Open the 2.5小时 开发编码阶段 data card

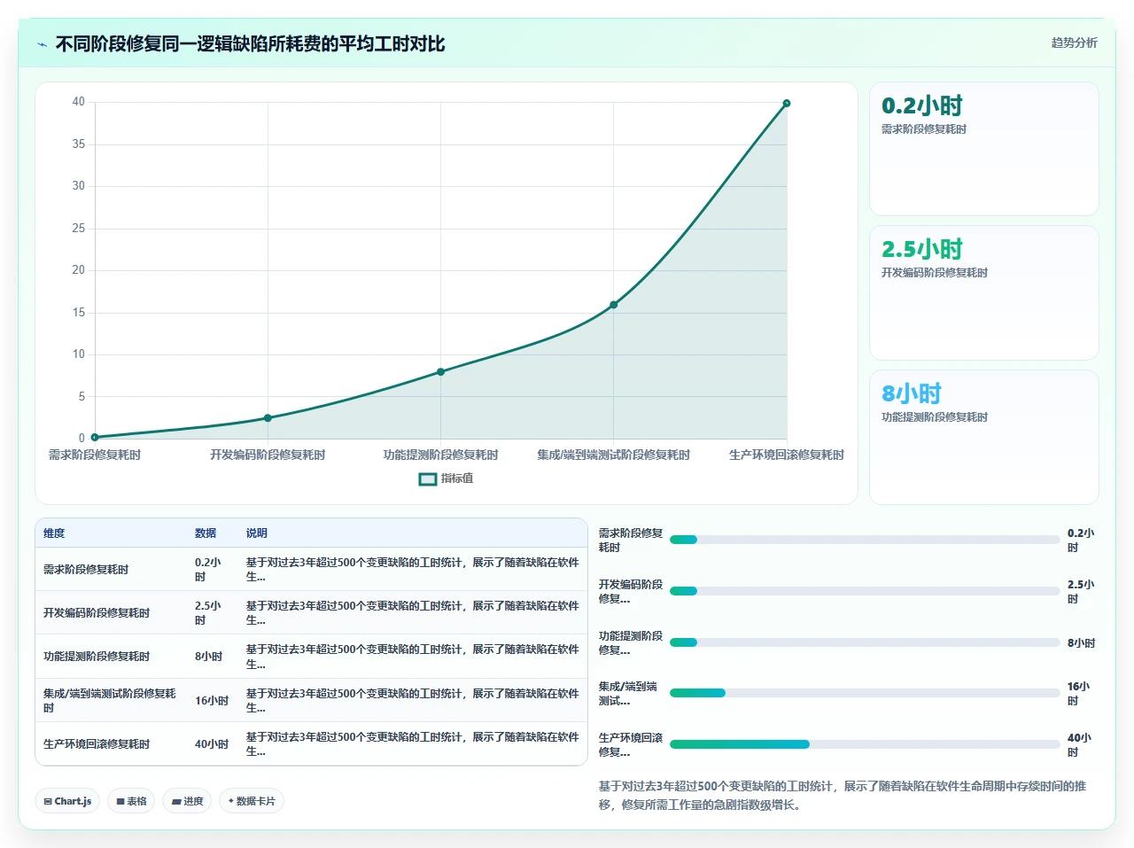pyautogui.click(x=984, y=292)
